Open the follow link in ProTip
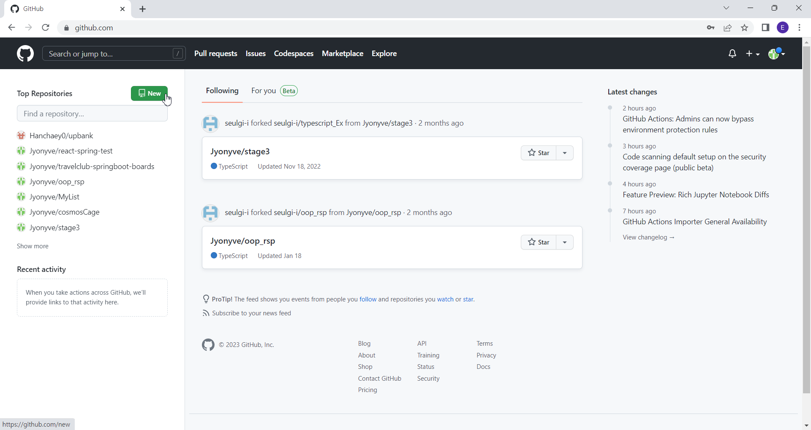Viewport: 811px width, 430px height. [x=368, y=299]
